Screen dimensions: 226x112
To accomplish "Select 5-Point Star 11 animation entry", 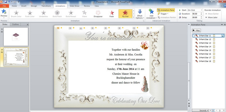I will click(208, 36).
